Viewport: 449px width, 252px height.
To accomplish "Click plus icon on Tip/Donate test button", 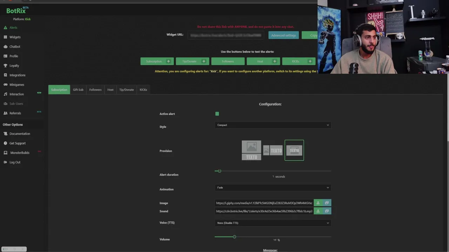I will [x=204, y=61].
